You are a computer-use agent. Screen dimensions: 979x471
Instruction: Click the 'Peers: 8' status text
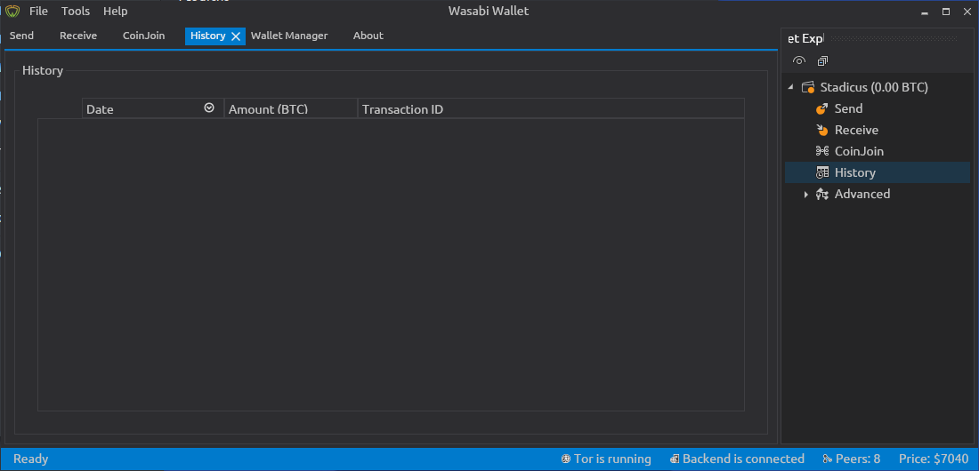tap(858, 459)
